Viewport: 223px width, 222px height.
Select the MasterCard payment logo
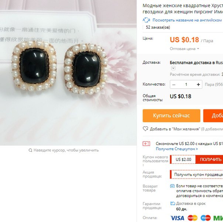[192, 218]
